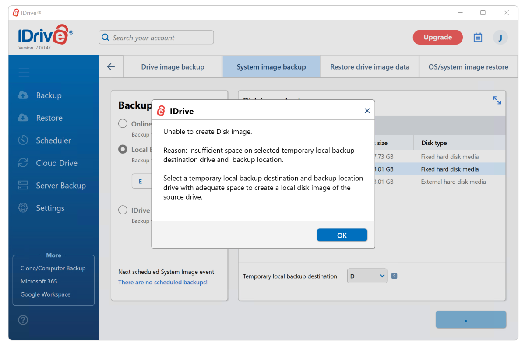The image size is (525, 350).
Task: Open Google Workspace backup link
Action: click(x=46, y=294)
